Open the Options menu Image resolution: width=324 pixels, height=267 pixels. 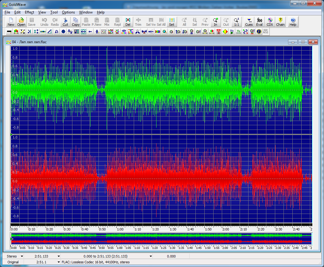tap(68, 12)
